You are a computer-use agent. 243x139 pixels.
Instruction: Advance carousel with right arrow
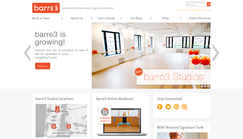216,53
